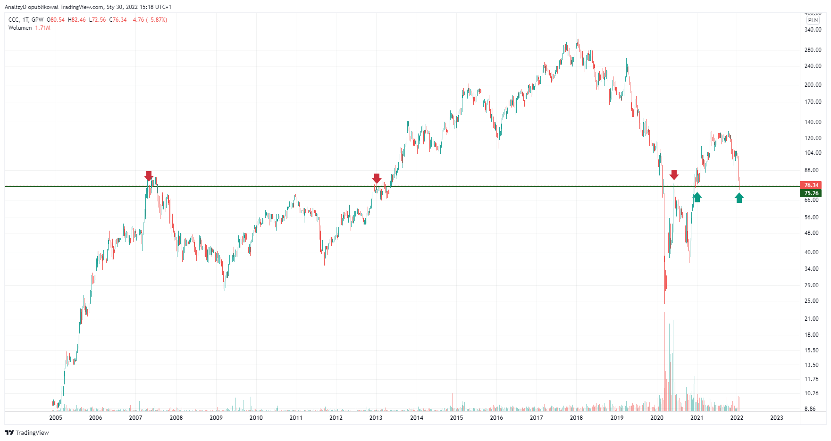Click the 2011 label on time axis
The height and width of the screenshot is (441, 831).
click(296, 418)
